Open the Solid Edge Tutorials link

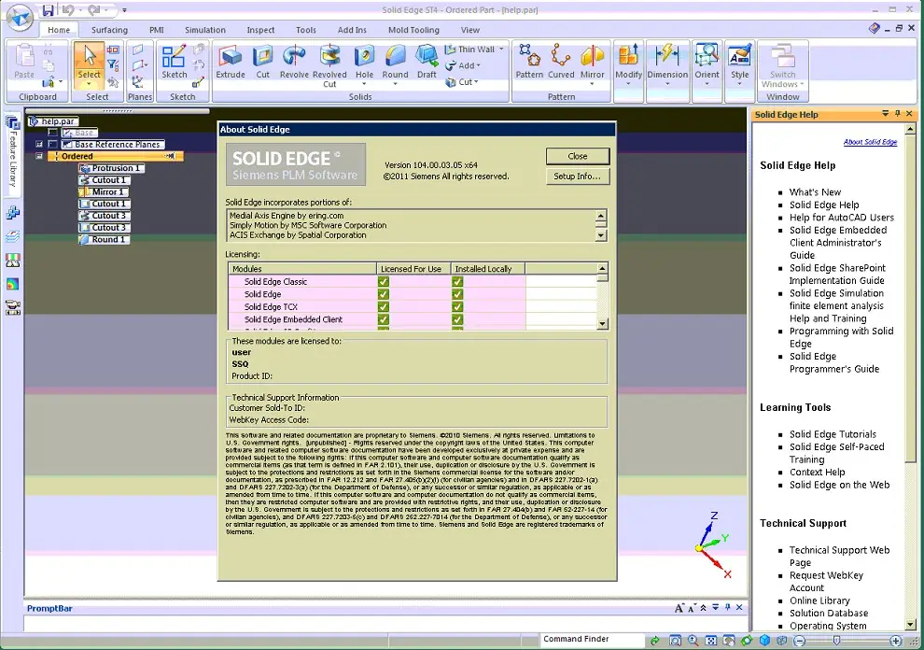[833, 434]
